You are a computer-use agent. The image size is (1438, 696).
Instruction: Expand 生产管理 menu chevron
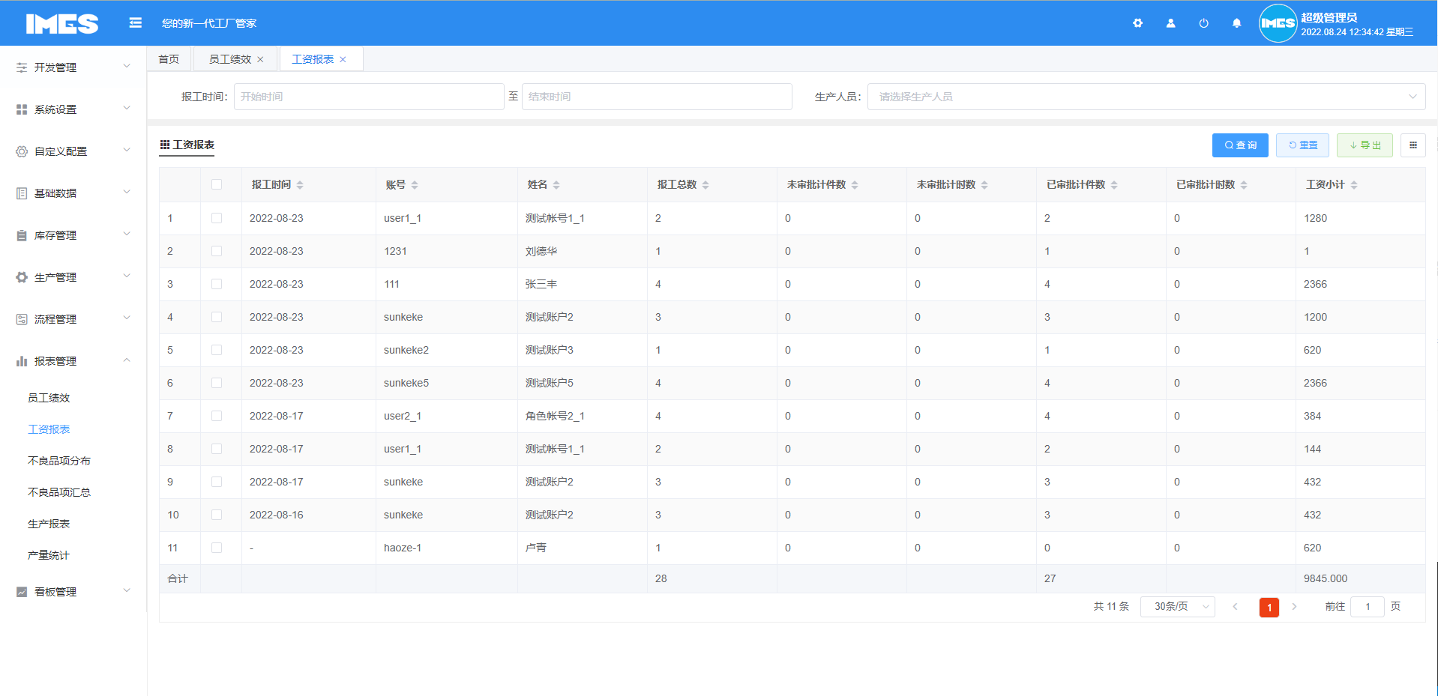click(127, 276)
